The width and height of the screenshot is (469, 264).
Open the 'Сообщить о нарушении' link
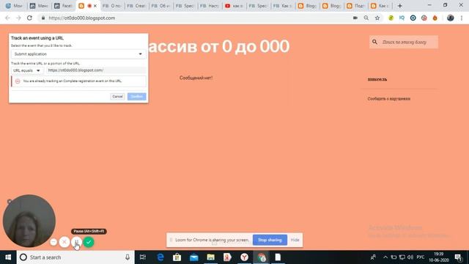tap(389, 99)
